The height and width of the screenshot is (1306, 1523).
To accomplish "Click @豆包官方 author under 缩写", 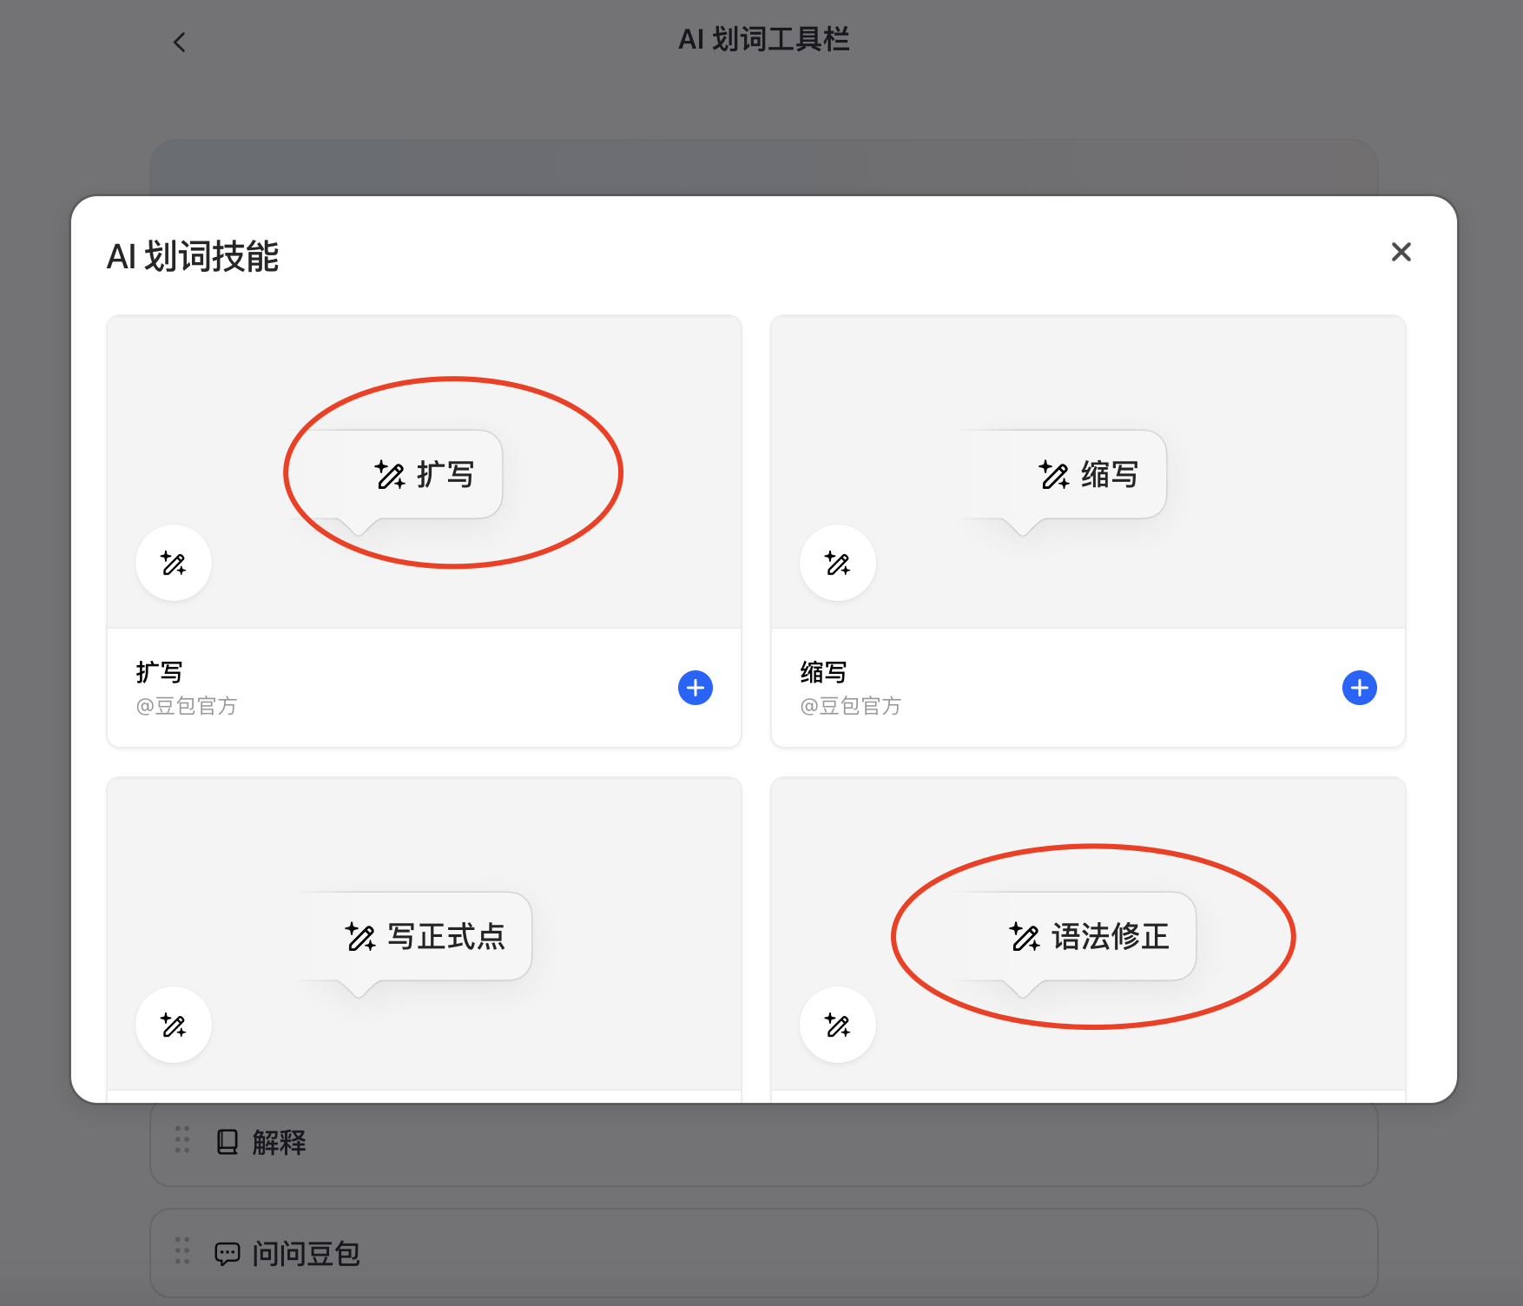I will tap(851, 706).
